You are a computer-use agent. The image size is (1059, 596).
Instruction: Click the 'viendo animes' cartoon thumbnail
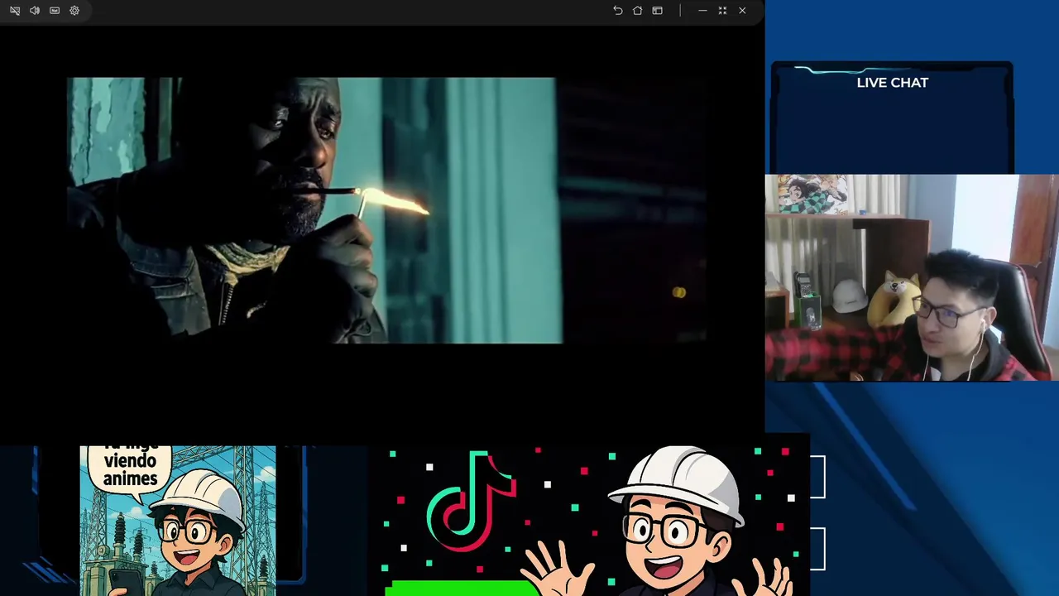coord(178,521)
